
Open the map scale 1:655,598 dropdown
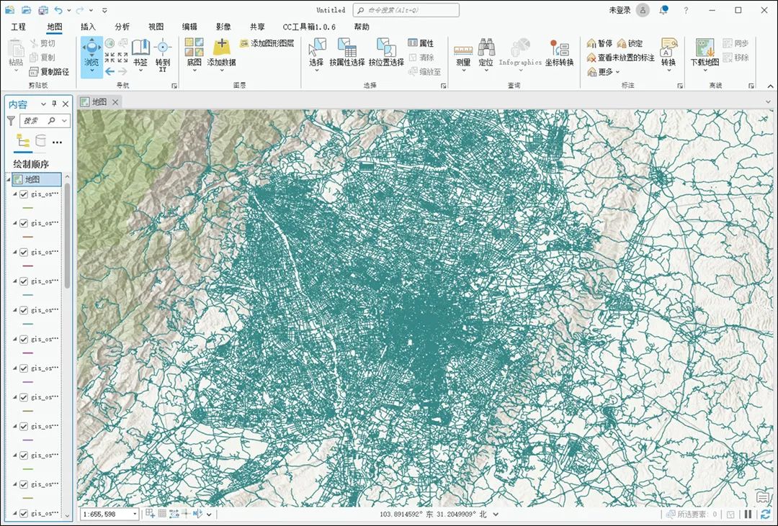coord(135,514)
